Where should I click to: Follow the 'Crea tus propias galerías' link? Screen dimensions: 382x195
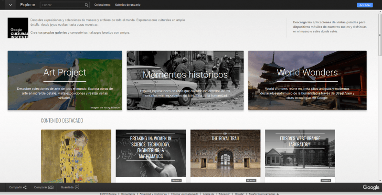point(49,32)
